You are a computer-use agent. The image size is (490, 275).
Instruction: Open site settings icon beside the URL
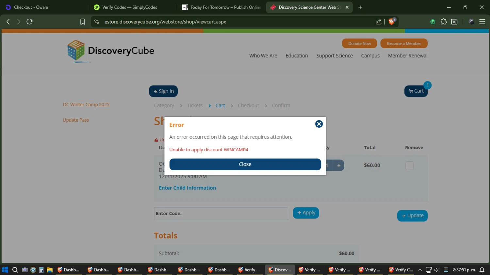click(96, 22)
